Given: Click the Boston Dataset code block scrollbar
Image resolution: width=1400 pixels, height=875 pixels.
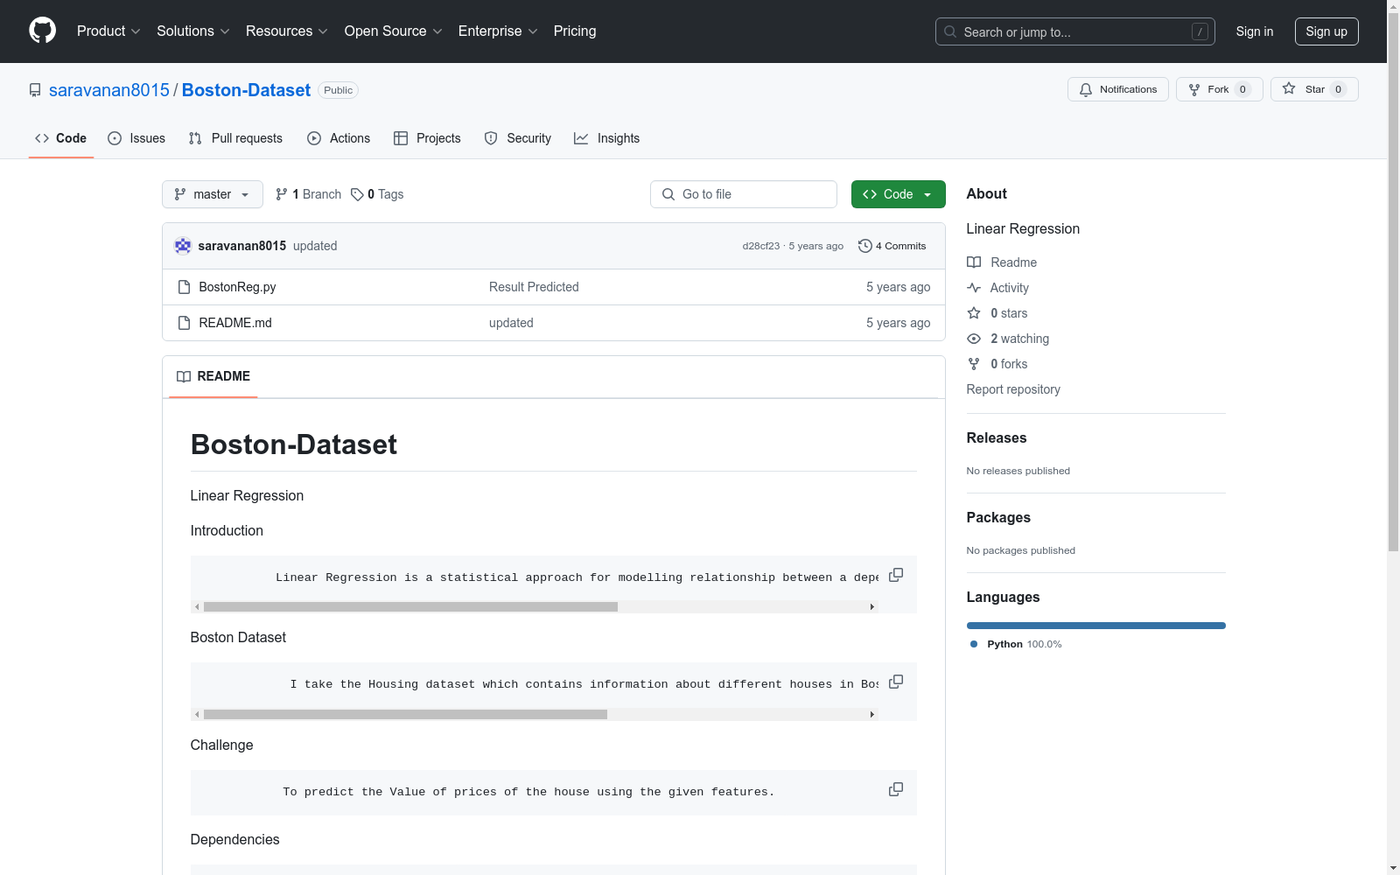Looking at the screenshot, I should tap(405, 714).
